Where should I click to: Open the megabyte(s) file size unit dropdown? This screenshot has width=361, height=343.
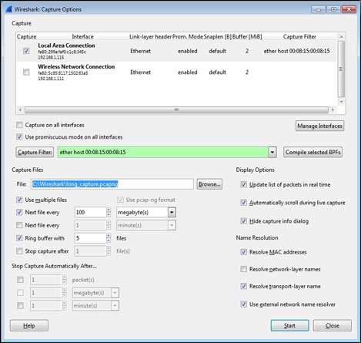point(172,212)
